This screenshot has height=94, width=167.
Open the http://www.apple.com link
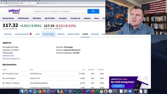pyautogui.click(x=11, y=58)
